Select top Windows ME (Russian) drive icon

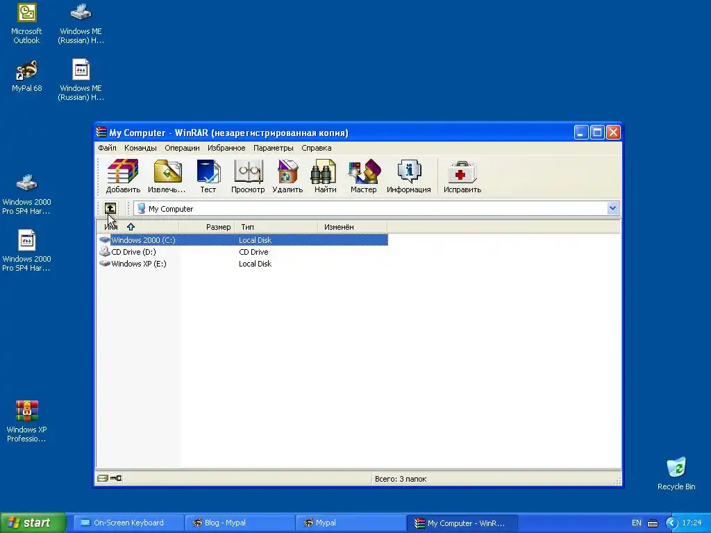click(81, 24)
